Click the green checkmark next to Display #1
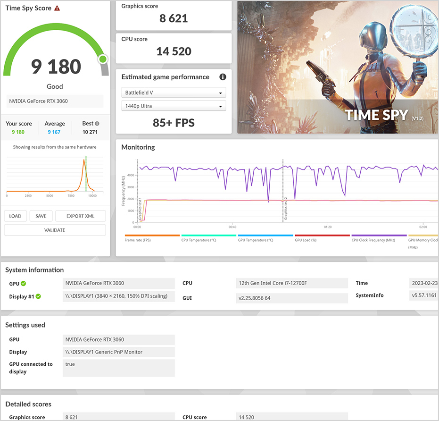This screenshot has height=421, width=439. coord(39,297)
